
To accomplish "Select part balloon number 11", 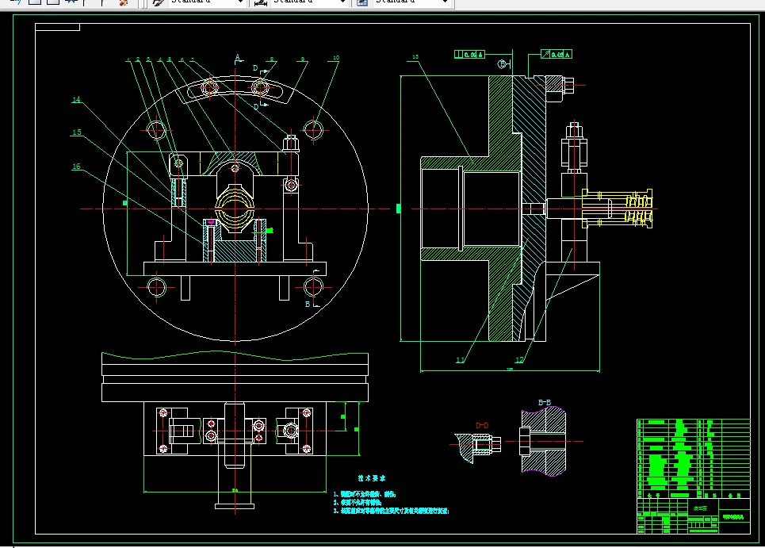I will (x=460, y=360).
